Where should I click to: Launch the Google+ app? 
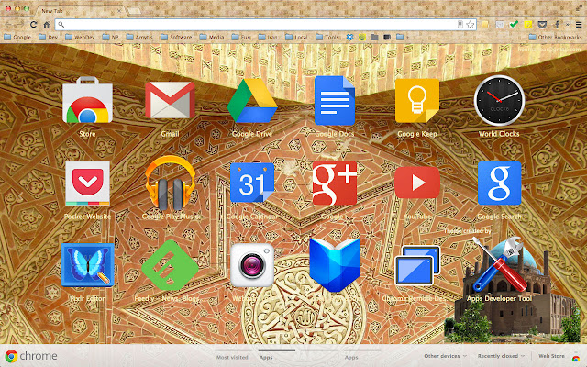coord(335,183)
